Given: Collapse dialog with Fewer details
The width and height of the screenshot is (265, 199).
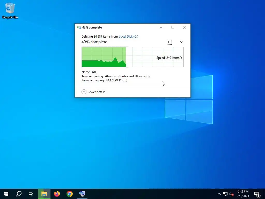Looking at the screenshot, I should click(93, 92).
